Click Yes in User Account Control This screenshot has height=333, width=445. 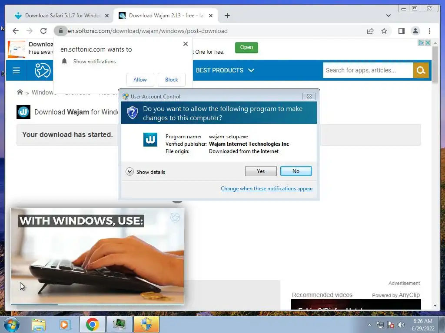pos(261,171)
